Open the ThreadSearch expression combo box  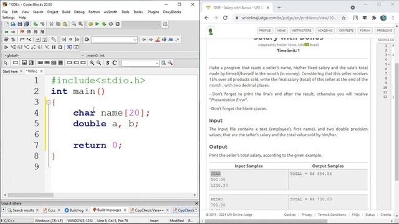pyautogui.click(x=140, y=63)
